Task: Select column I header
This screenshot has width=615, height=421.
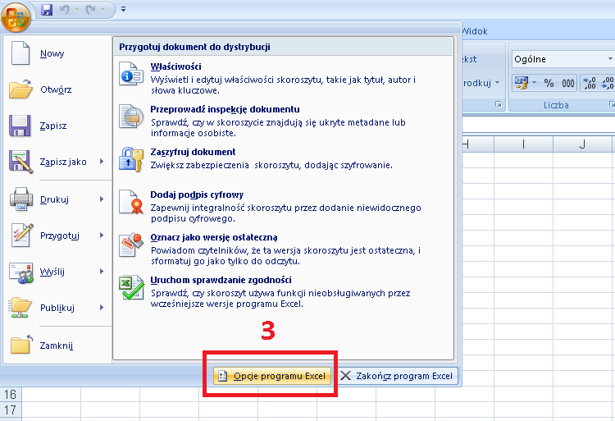Action: [x=524, y=144]
